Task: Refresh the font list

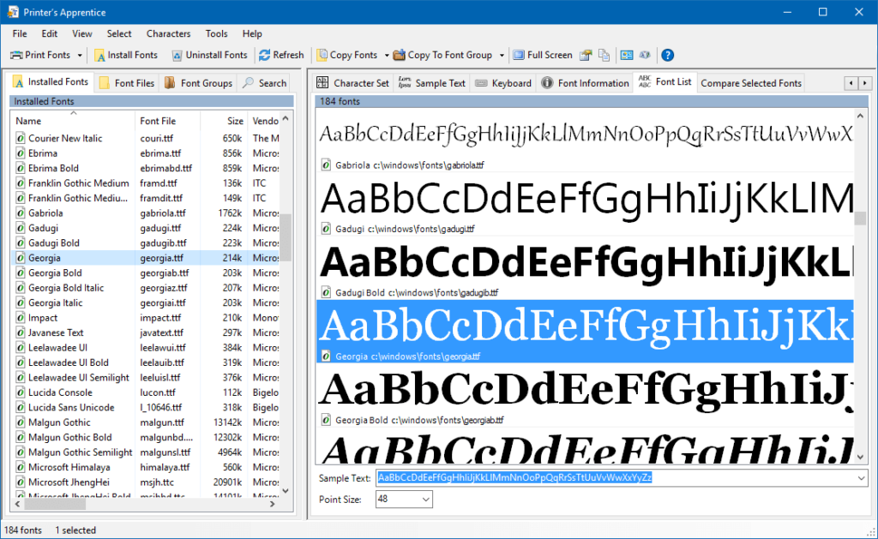Action: coord(281,55)
